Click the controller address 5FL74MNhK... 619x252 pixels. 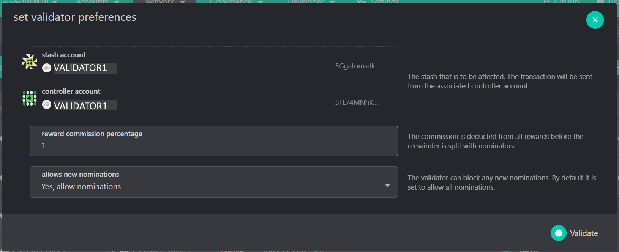[x=356, y=102]
